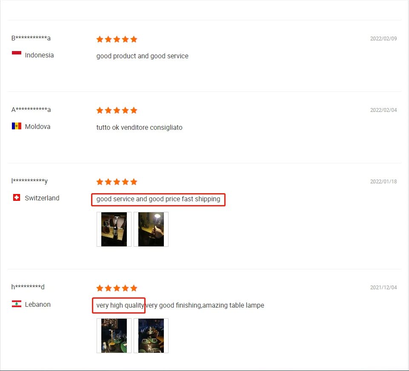Screen dimensions: 409x371
Task: Click the Switzerland flag icon
Action: (x=17, y=197)
